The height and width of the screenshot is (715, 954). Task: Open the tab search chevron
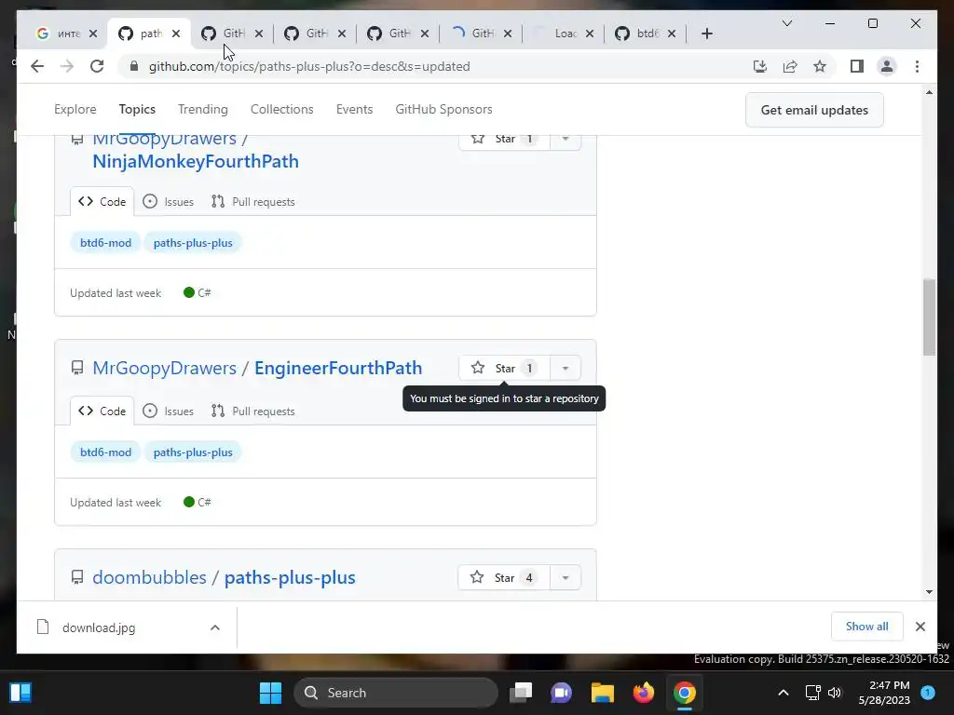(786, 23)
